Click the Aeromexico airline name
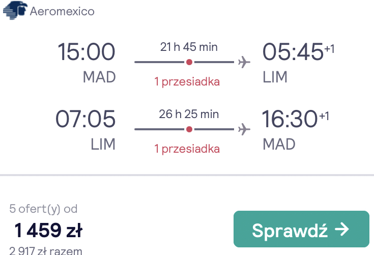Image resolution: width=374 pixels, height=255 pixels. (62, 11)
